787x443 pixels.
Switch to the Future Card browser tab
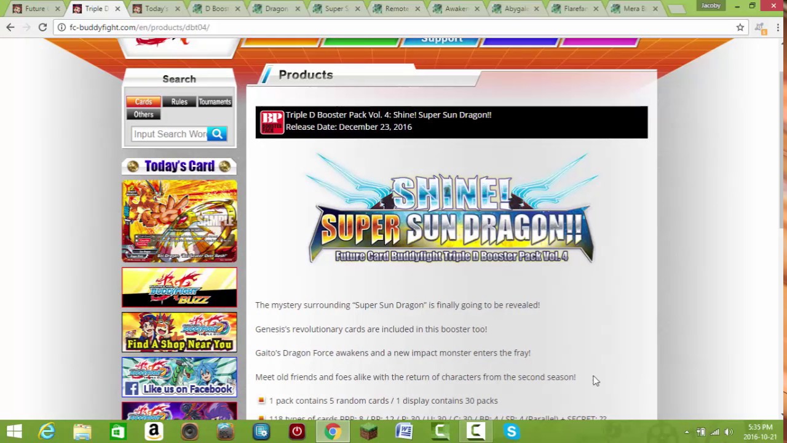pyautogui.click(x=34, y=9)
